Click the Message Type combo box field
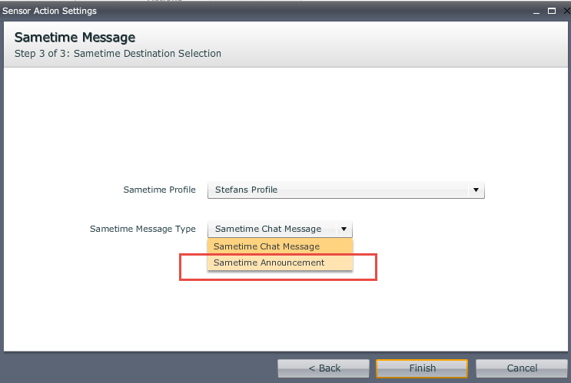 coord(271,229)
